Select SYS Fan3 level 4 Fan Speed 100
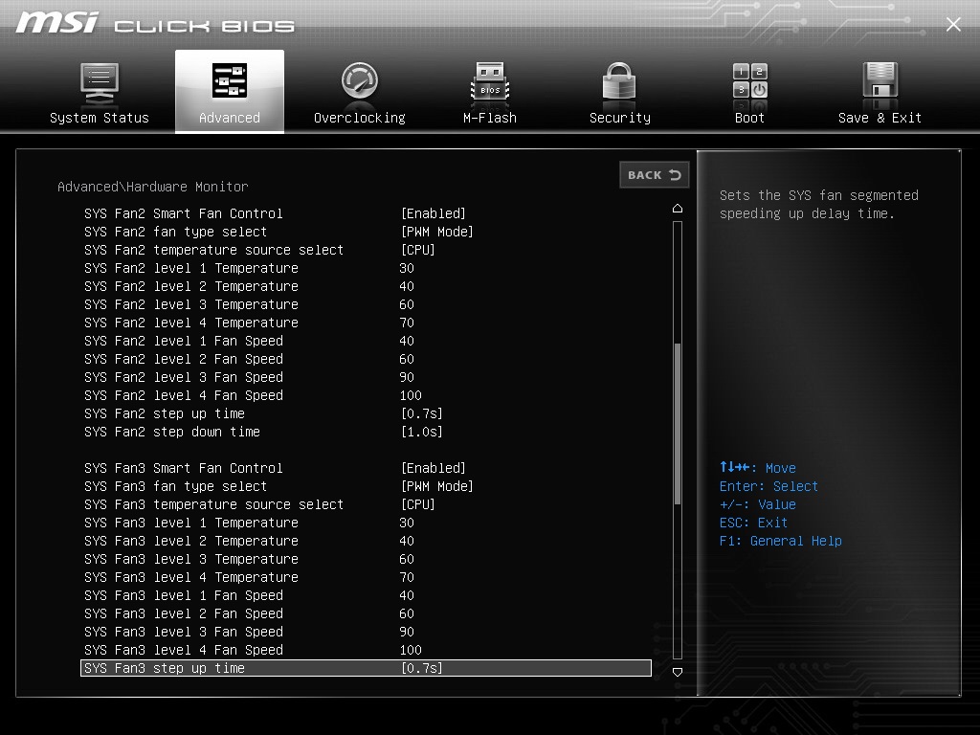Screen dimensions: 980x735 coord(411,650)
